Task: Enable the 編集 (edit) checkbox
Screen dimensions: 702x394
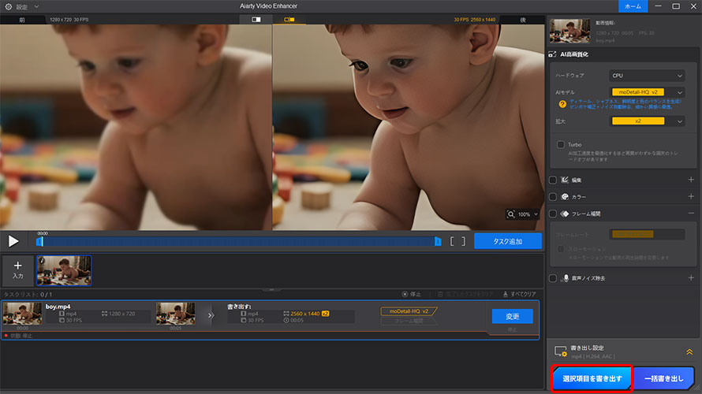Action: click(553, 180)
